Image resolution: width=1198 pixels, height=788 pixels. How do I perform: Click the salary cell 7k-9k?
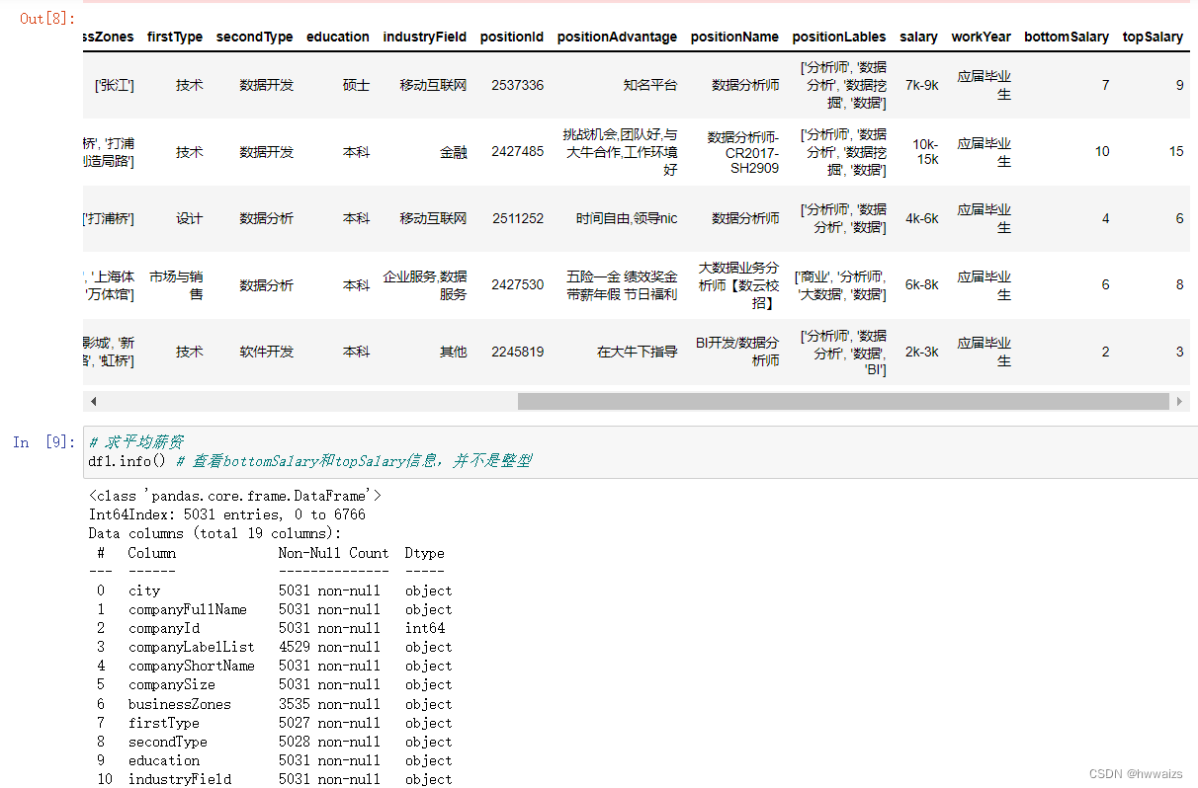(x=922, y=85)
